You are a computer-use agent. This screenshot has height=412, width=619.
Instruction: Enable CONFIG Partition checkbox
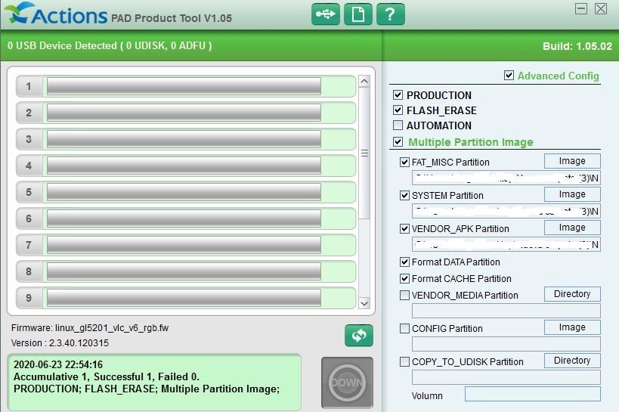[404, 328]
